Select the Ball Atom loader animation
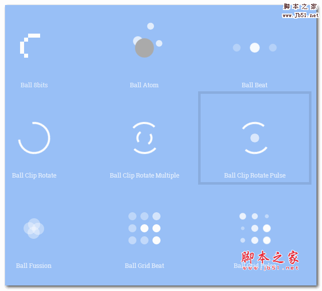 tap(147, 40)
